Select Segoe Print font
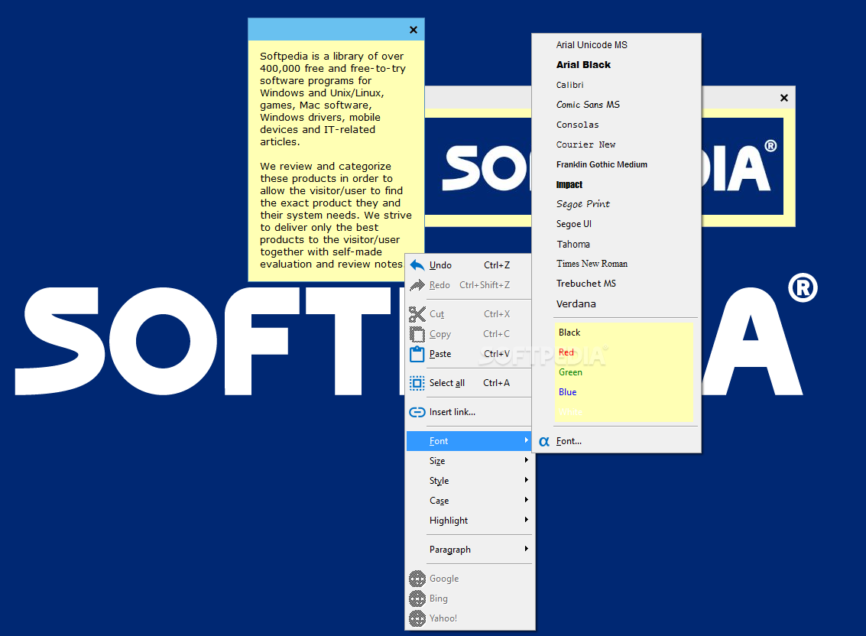This screenshot has width=866, height=636. click(616, 204)
